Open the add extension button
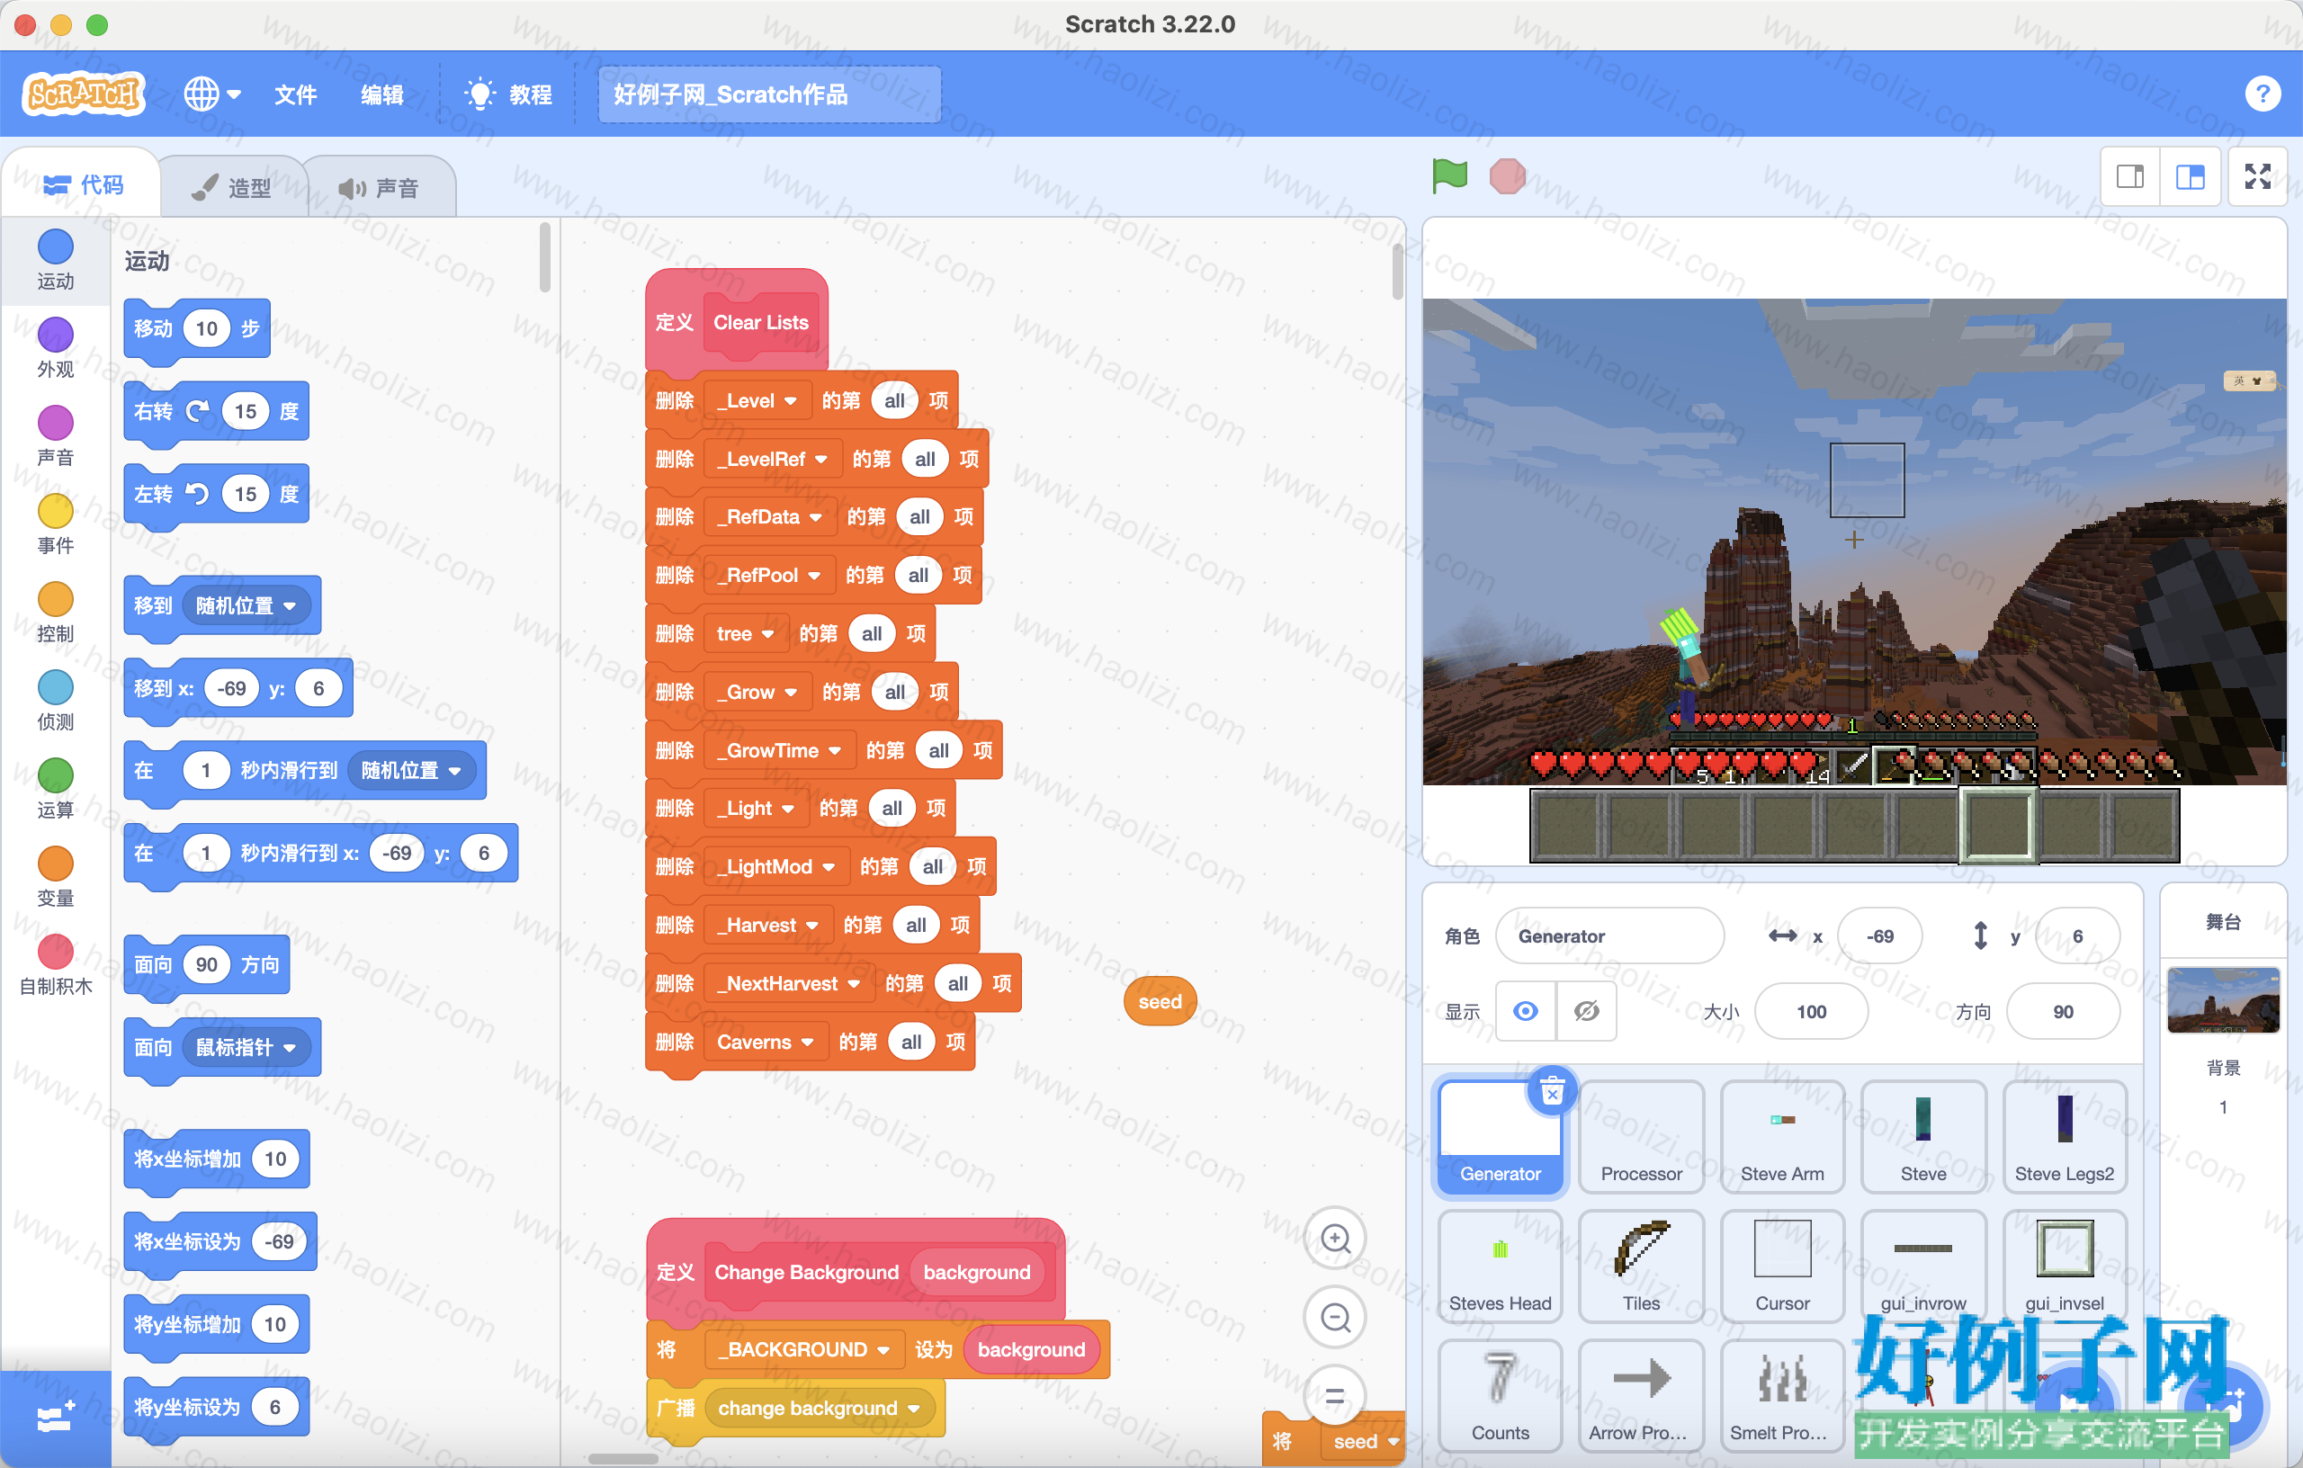The width and height of the screenshot is (2303, 1468). coord(56,1419)
